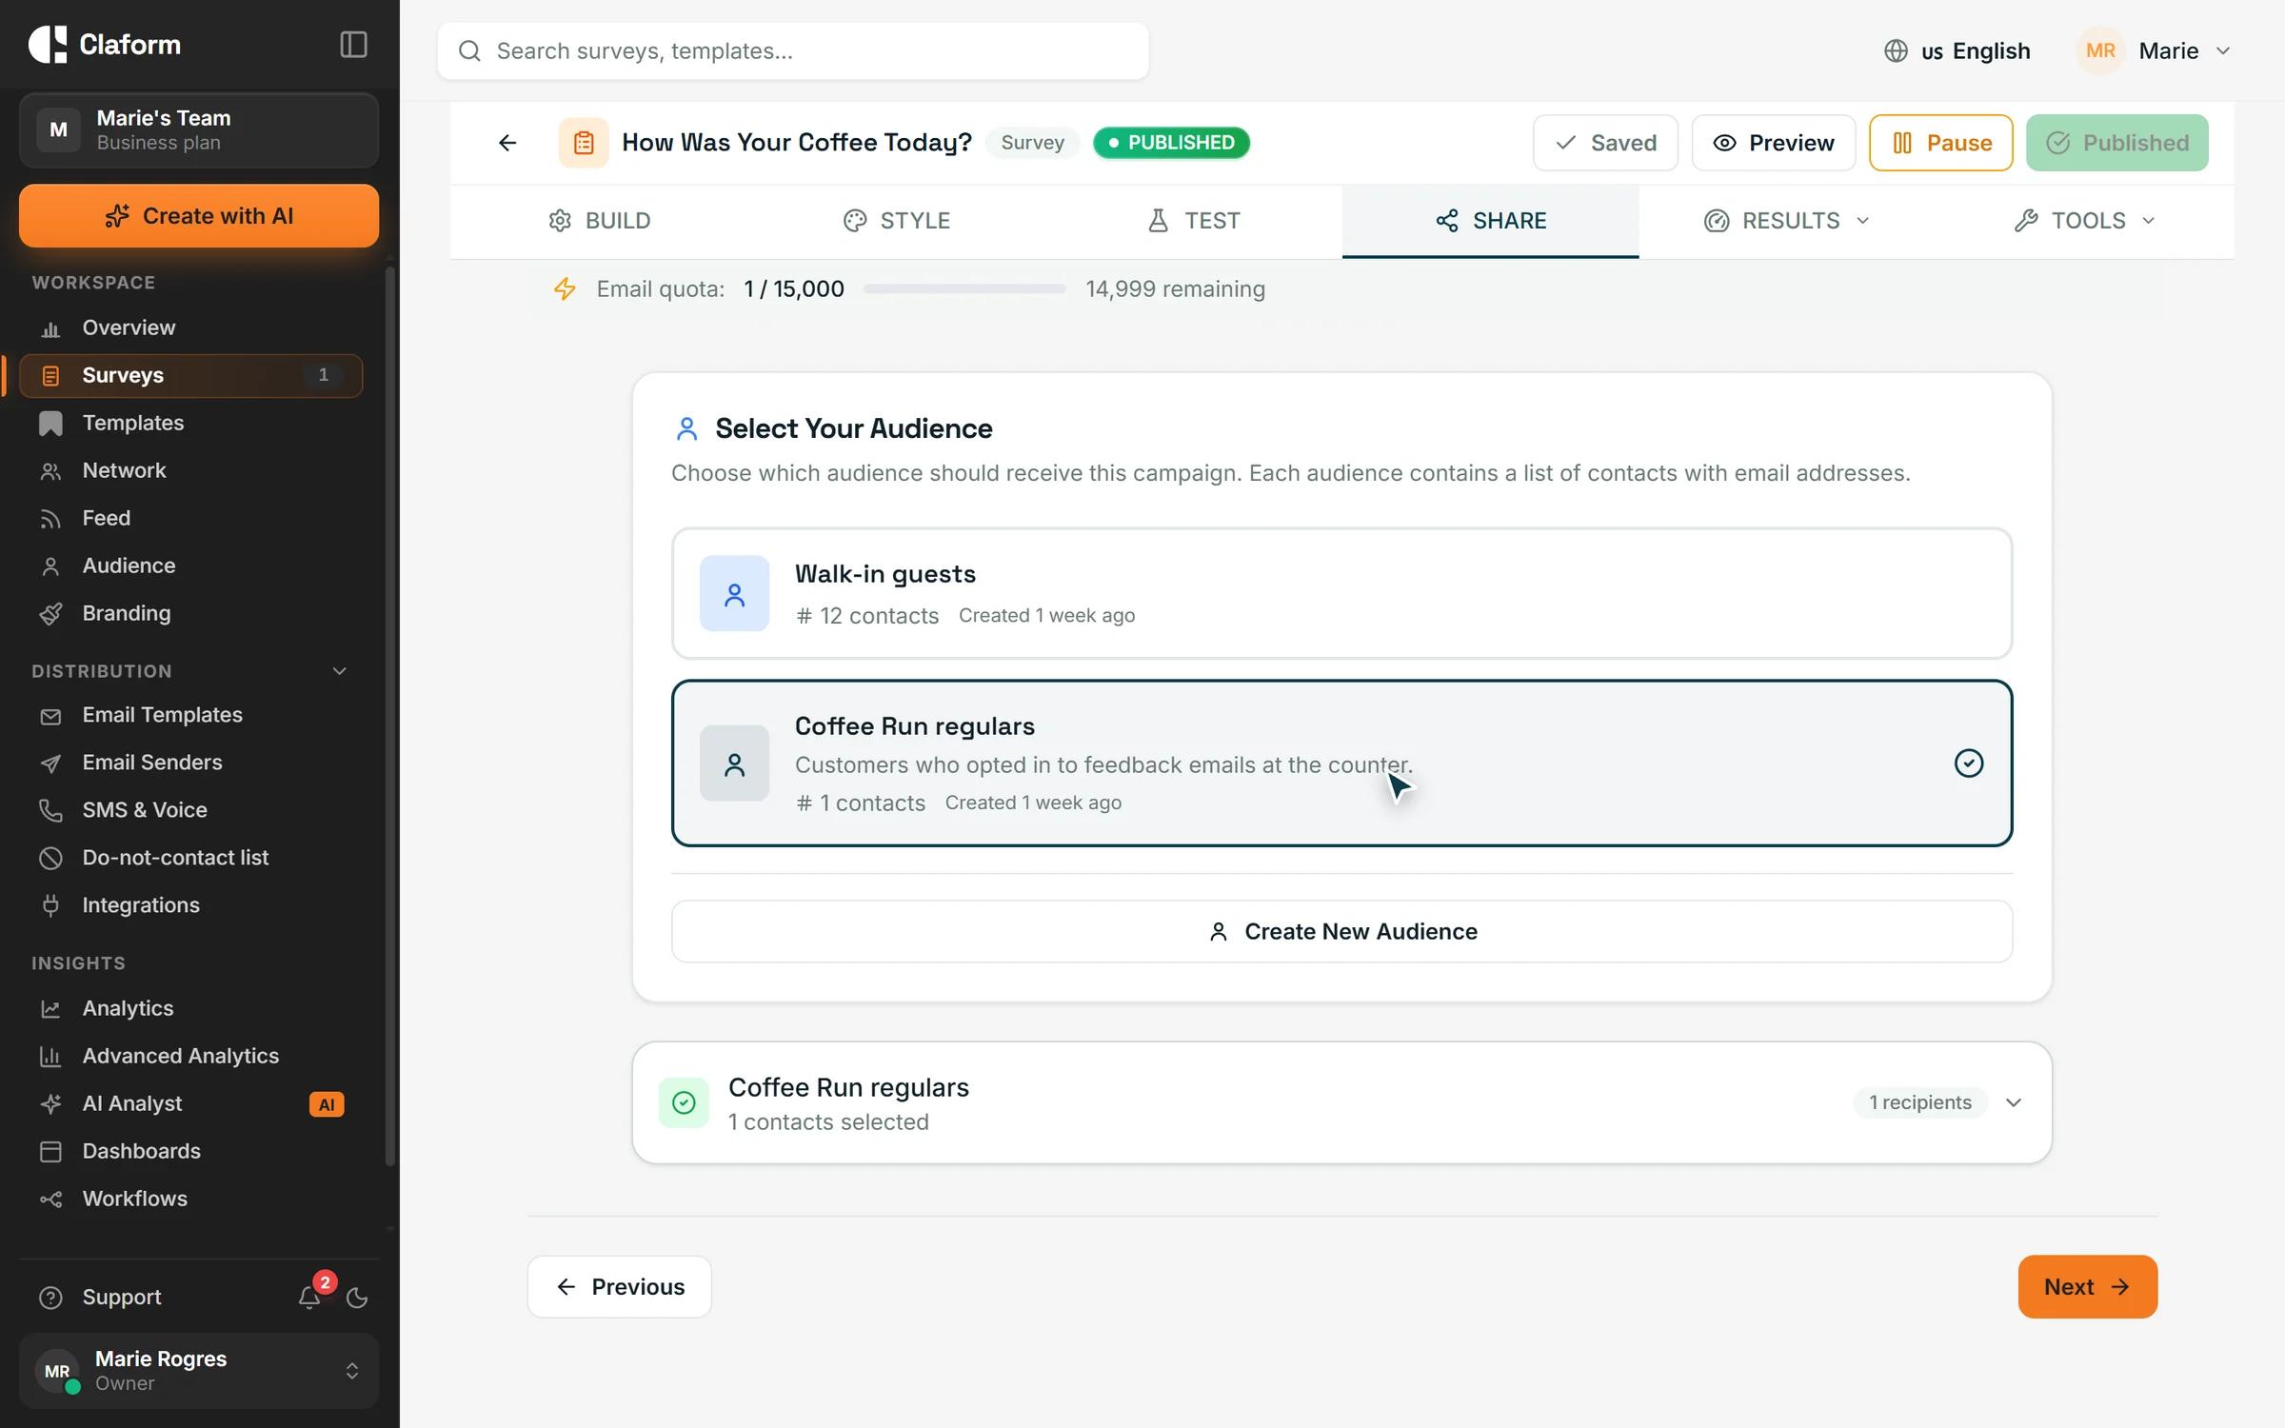The image size is (2285, 1428).
Task: Click the email quota progress bar
Action: pyautogui.click(x=964, y=288)
